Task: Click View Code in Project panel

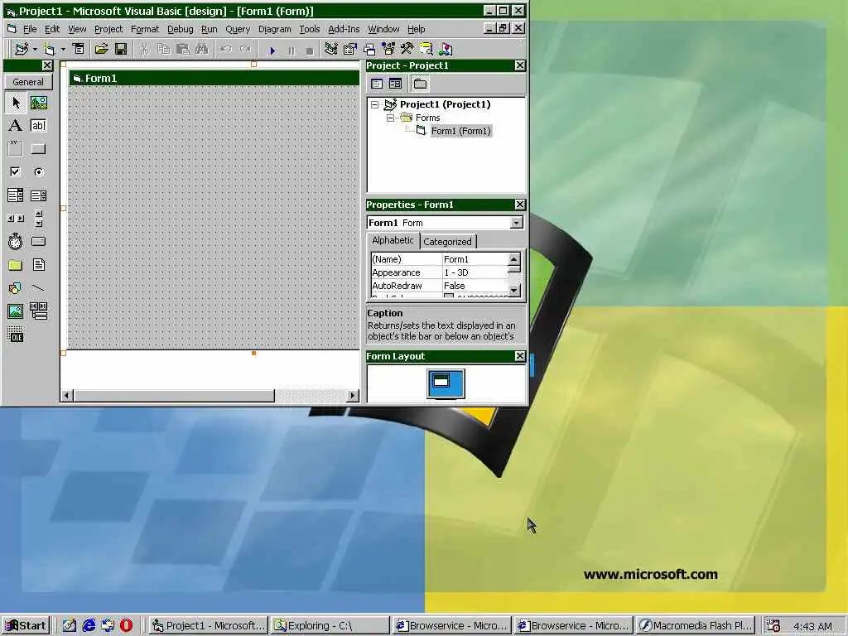Action: [377, 84]
